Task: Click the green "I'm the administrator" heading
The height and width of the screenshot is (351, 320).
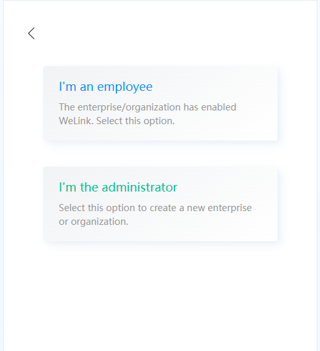Action: point(118,187)
